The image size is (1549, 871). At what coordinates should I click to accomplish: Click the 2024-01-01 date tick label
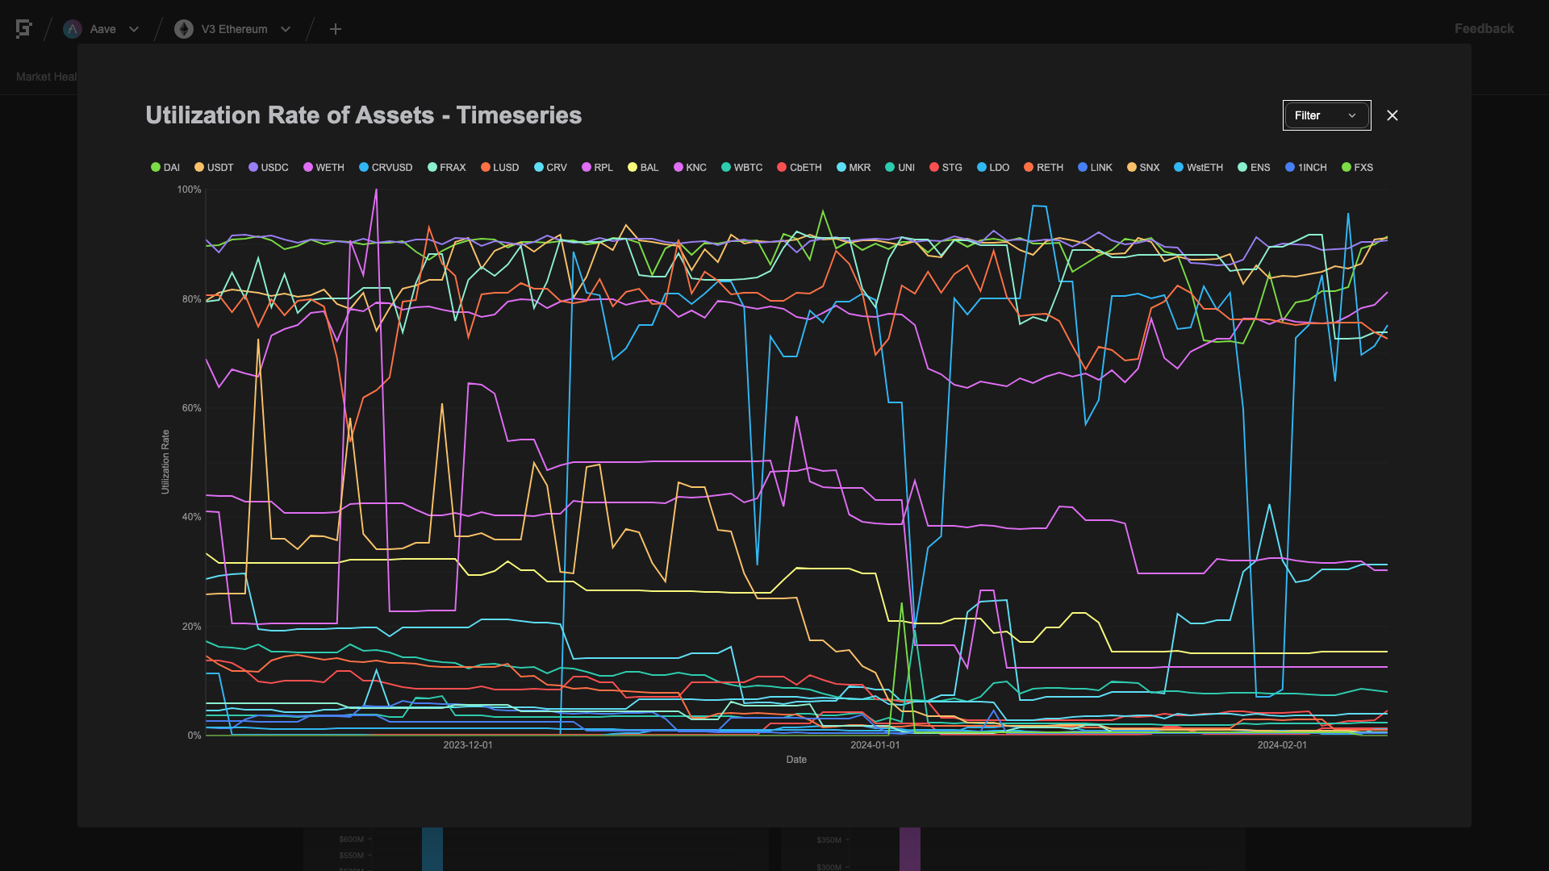pos(875,745)
